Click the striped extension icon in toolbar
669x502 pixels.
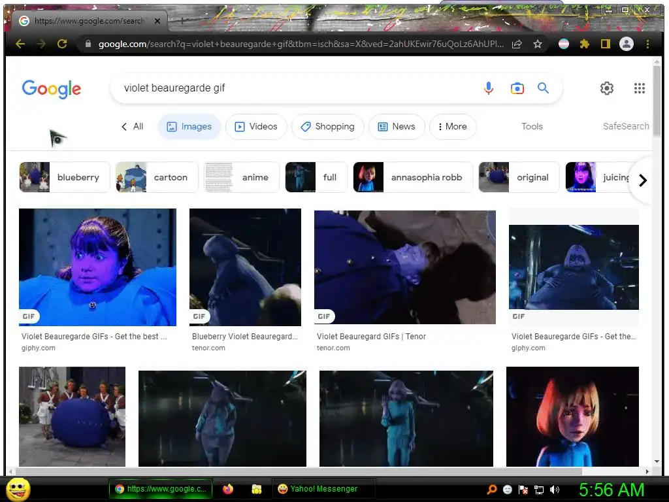coord(564,44)
